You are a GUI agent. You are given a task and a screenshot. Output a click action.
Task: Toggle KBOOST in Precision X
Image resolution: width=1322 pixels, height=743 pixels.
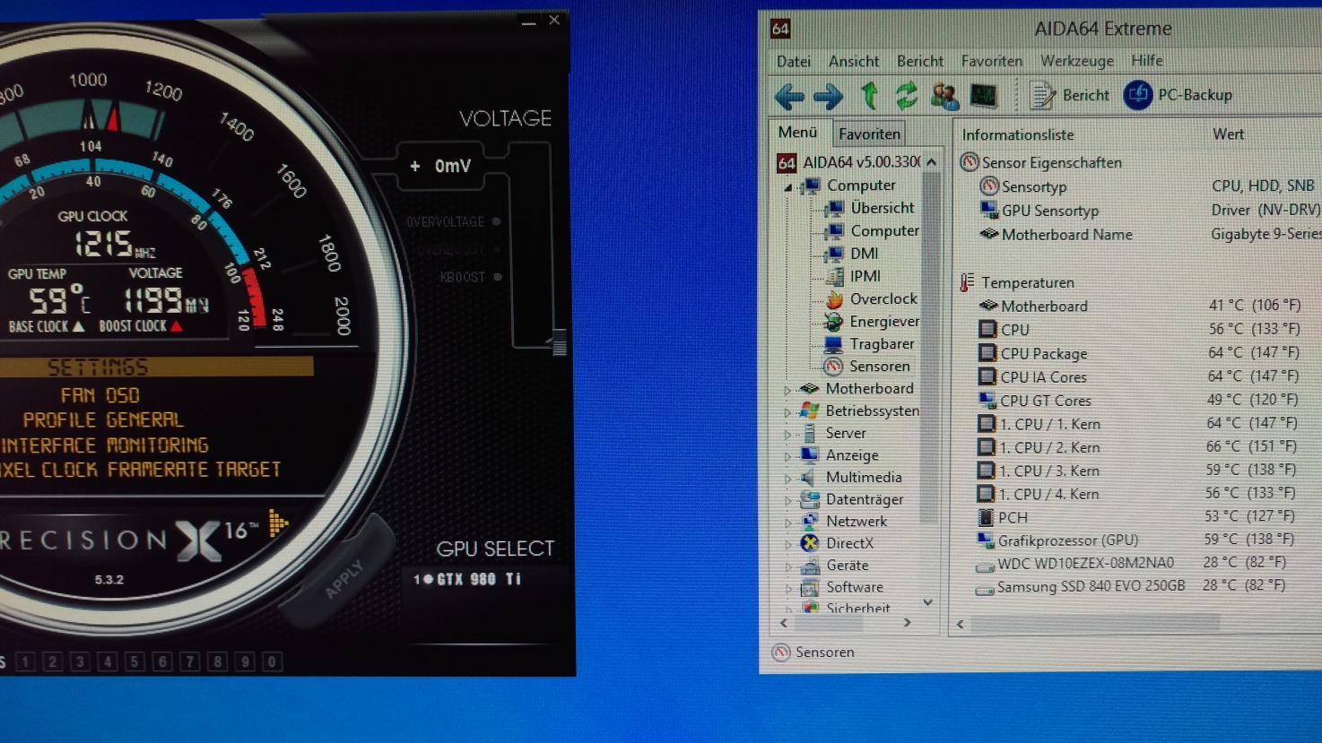pos(470,277)
